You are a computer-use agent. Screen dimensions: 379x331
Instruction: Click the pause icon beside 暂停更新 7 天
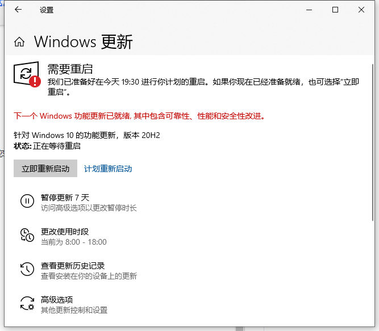click(27, 201)
